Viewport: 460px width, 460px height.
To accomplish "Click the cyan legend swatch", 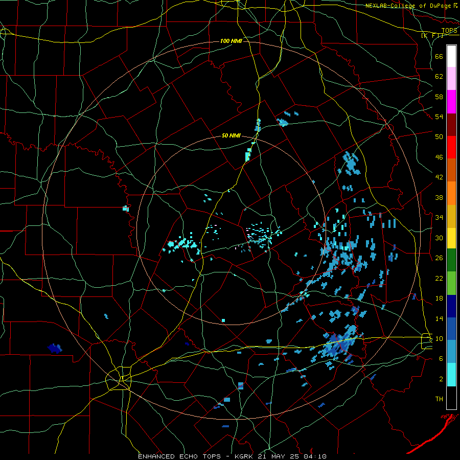I will (x=451, y=375).
